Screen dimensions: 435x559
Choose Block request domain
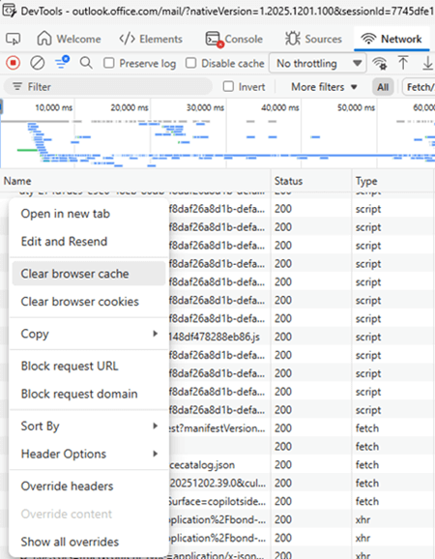pyautogui.click(x=89, y=394)
